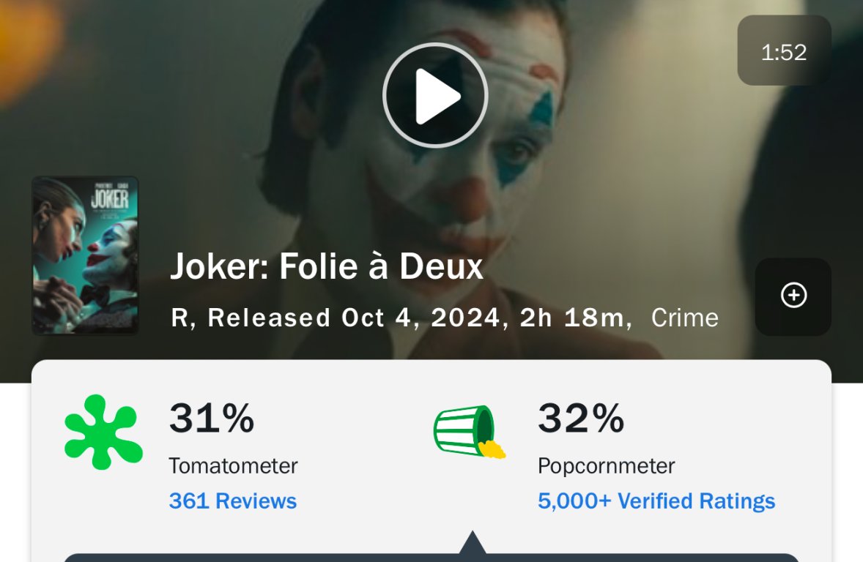Click the 1:52 trailer duration badge

pyautogui.click(x=784, y=51)
